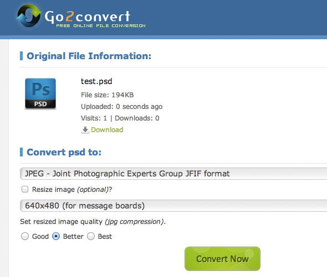Image resolution: width=327 pixels, height=277 pixels.
Task: Click the Go2convert circular arrows logo icon
Action: pos(29,15)
